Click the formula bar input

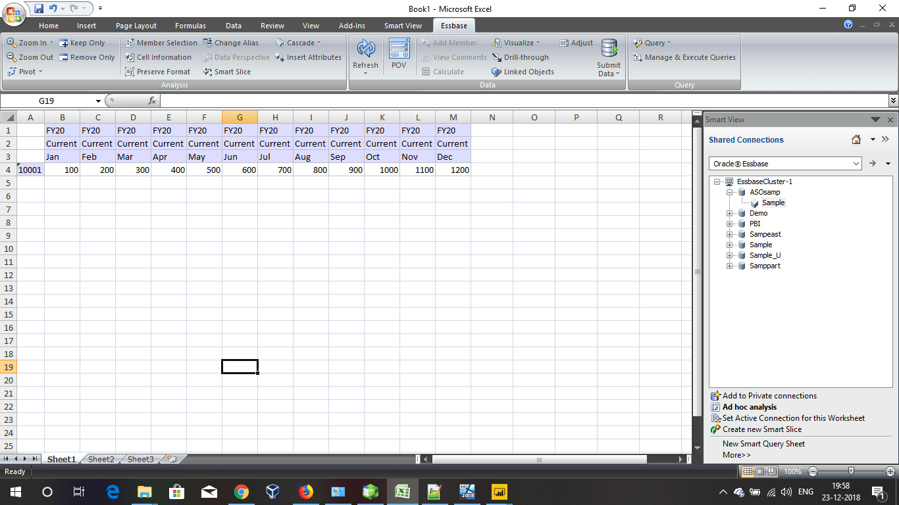523,101
